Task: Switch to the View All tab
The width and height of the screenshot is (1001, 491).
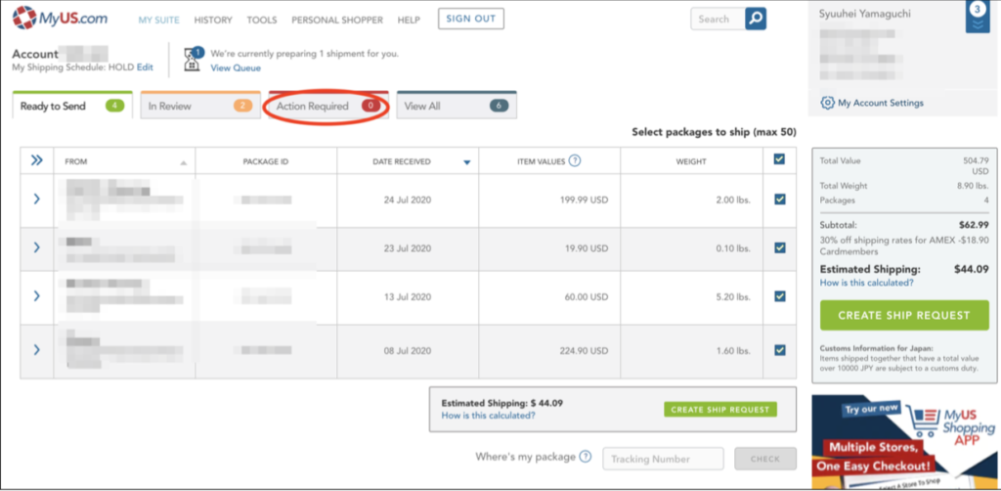Action: [x=457, y=106]
